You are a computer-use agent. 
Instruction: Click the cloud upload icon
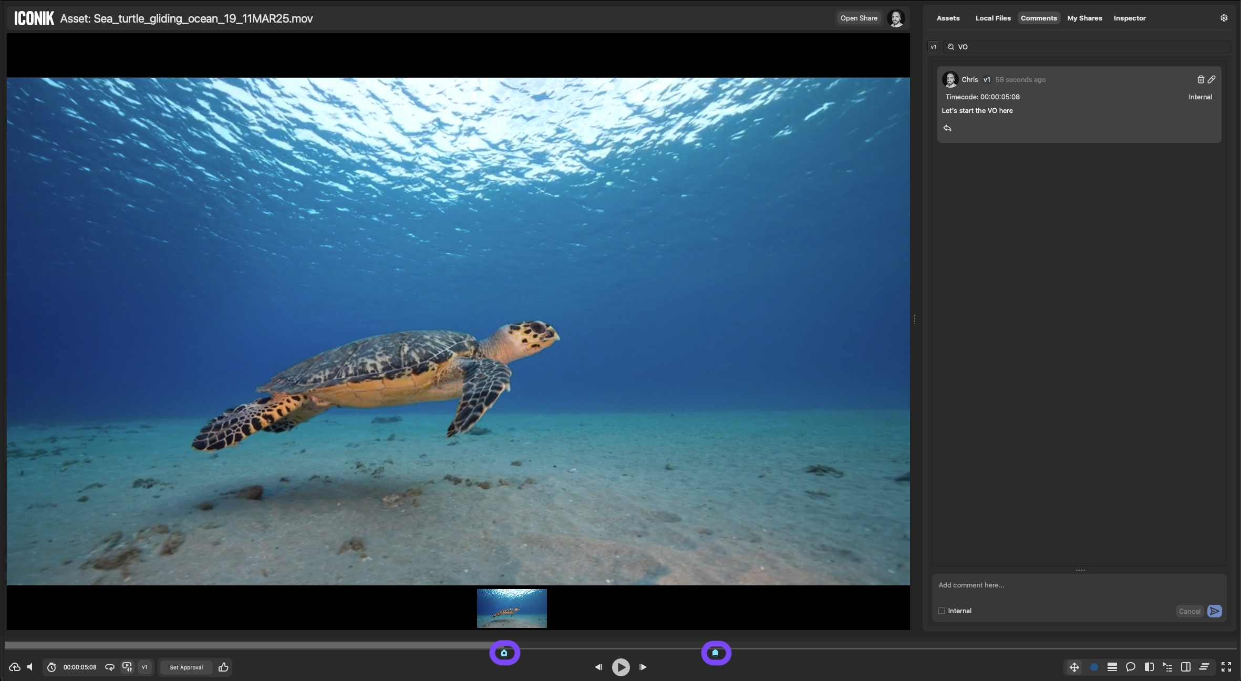coord(15,667)
